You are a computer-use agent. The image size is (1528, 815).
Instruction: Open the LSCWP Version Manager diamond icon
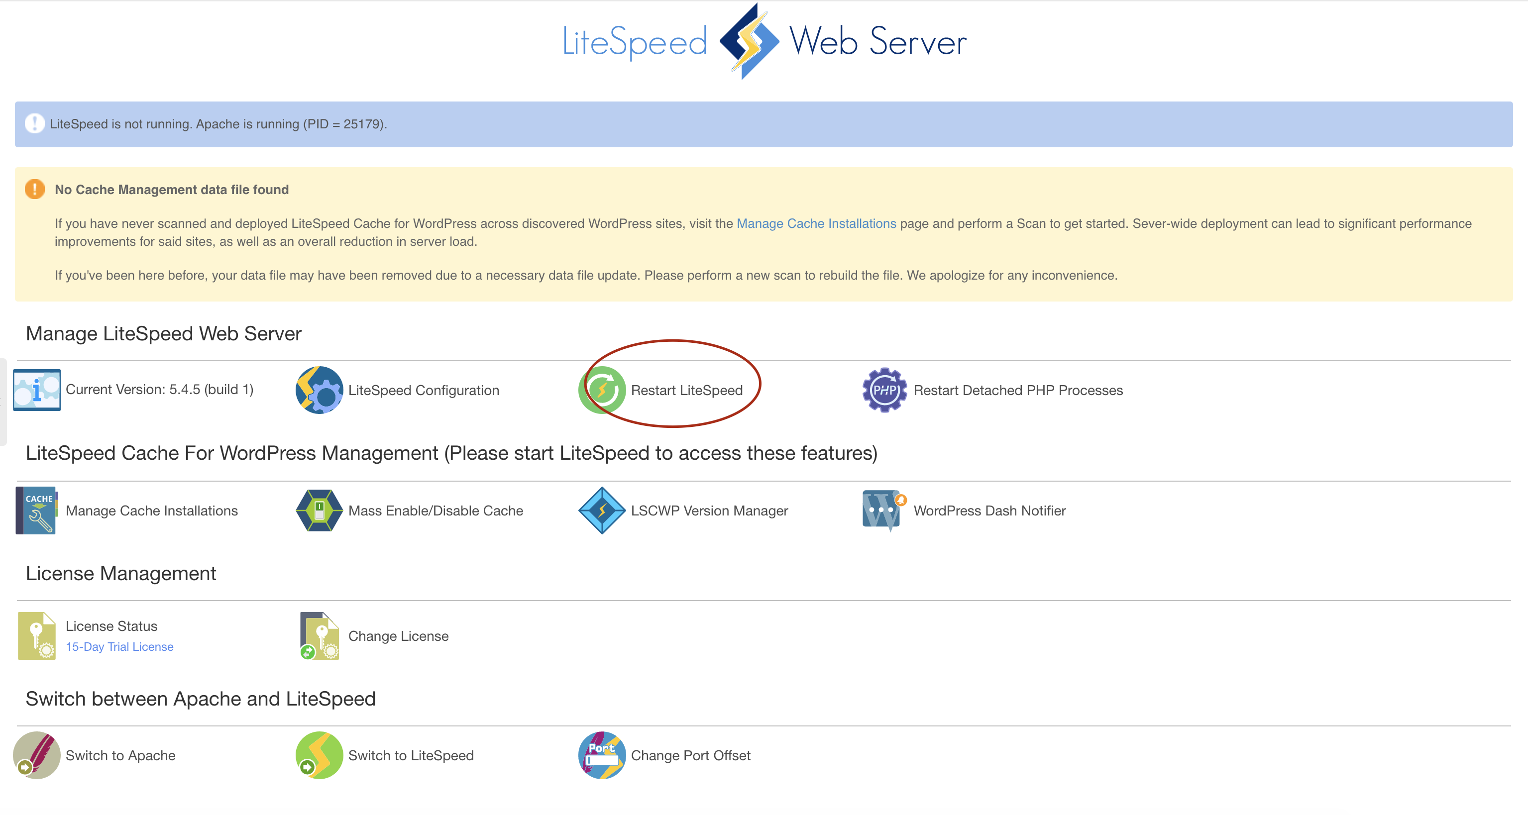tap(601, 510)
